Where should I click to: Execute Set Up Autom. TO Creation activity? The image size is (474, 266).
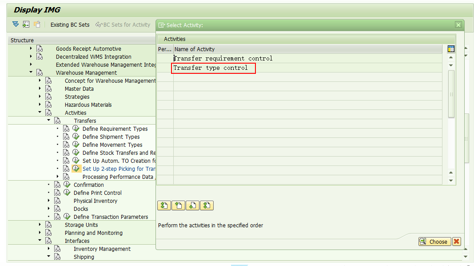76,161
